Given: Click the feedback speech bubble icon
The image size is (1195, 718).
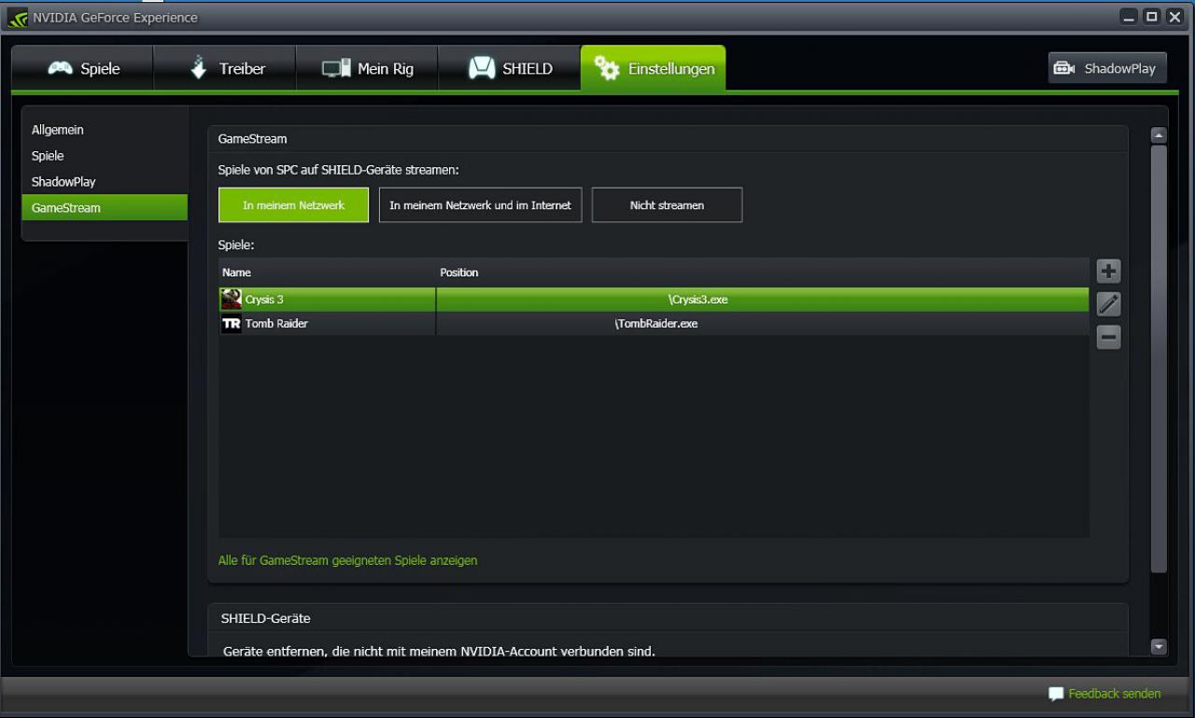Looking at the screenshot, I should [x=1056, y=695].
